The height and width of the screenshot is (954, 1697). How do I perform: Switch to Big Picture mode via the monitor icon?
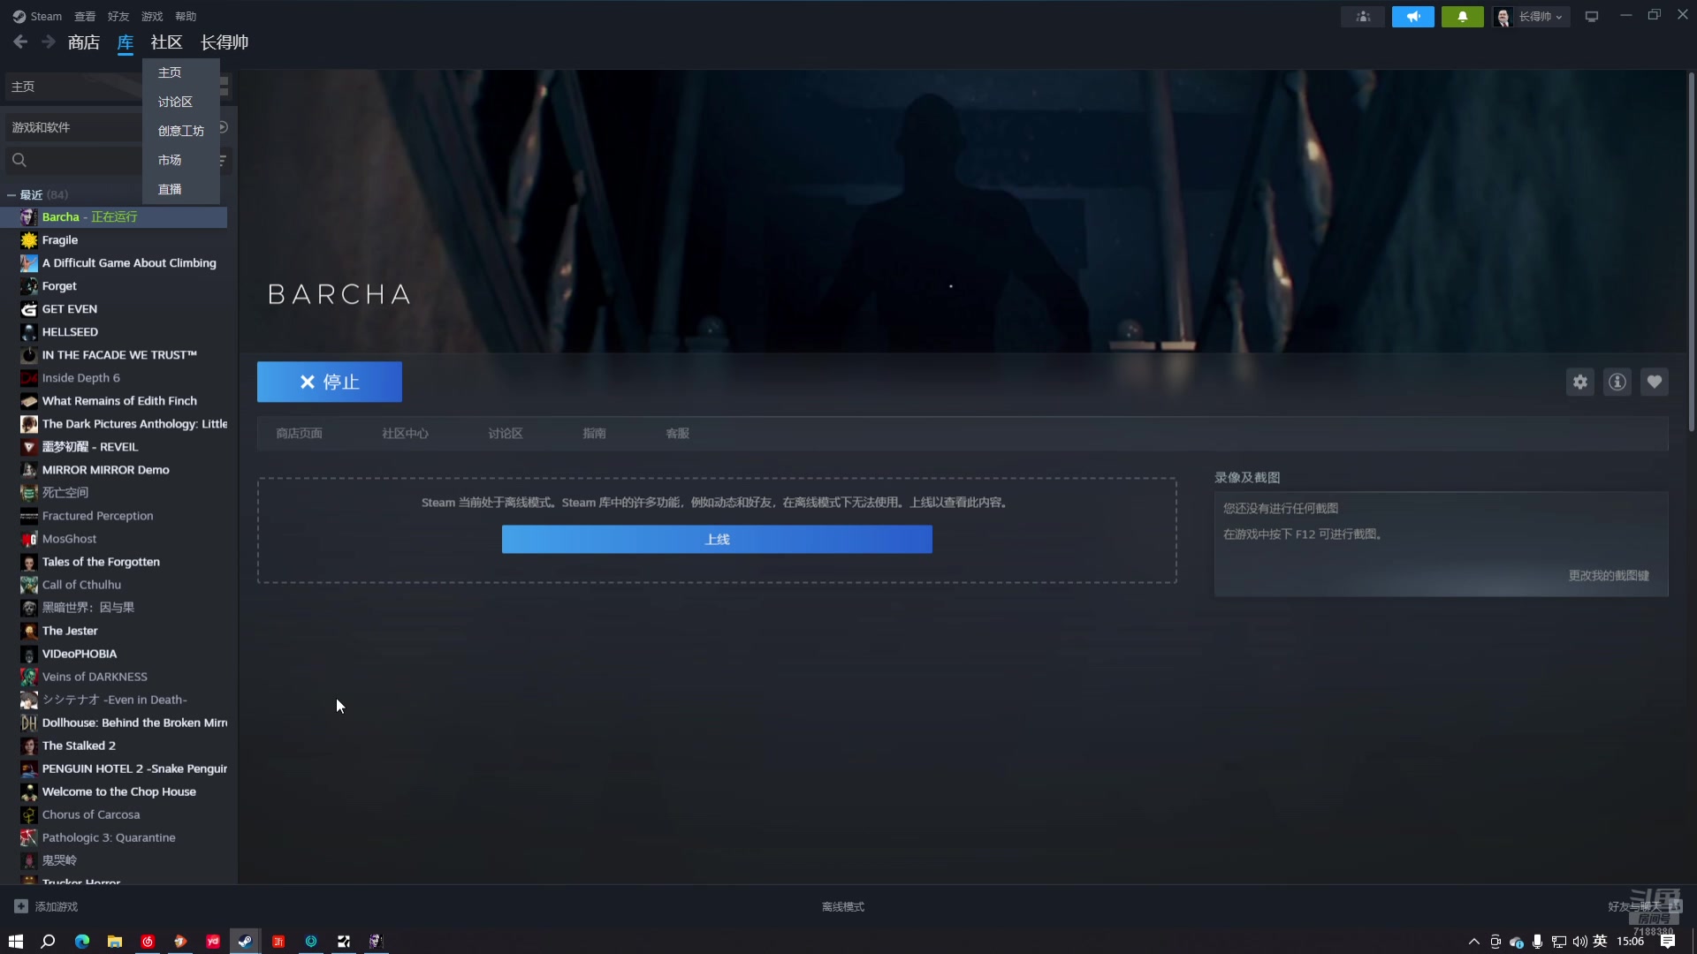coord(1592,17)
